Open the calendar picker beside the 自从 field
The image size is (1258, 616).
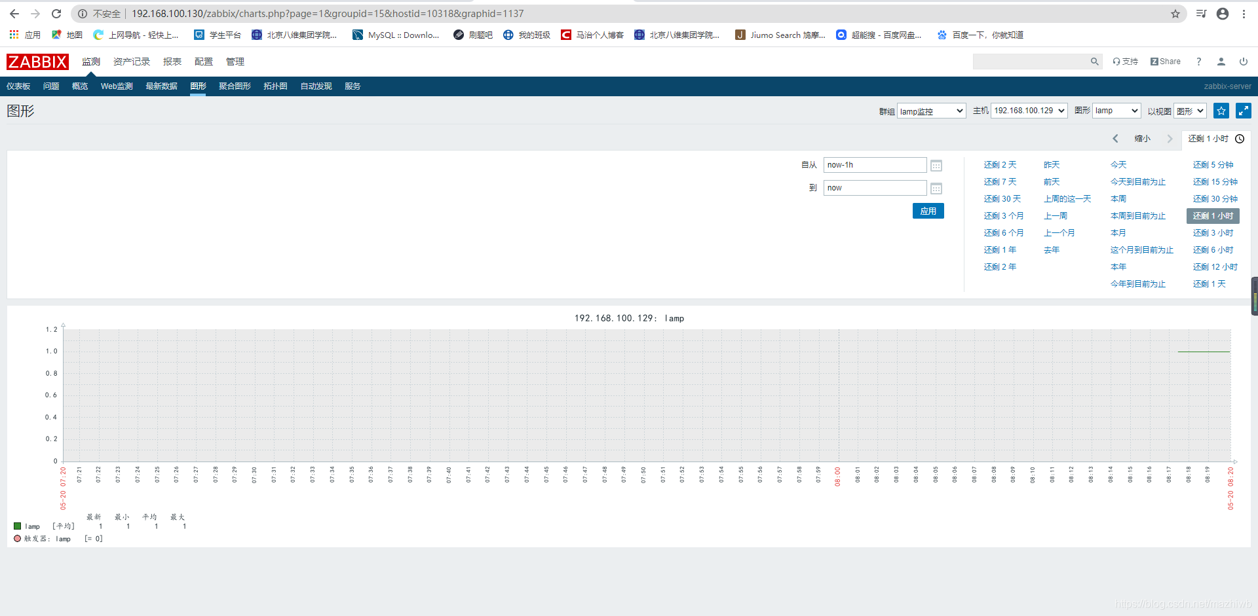[x=936, y=166]
